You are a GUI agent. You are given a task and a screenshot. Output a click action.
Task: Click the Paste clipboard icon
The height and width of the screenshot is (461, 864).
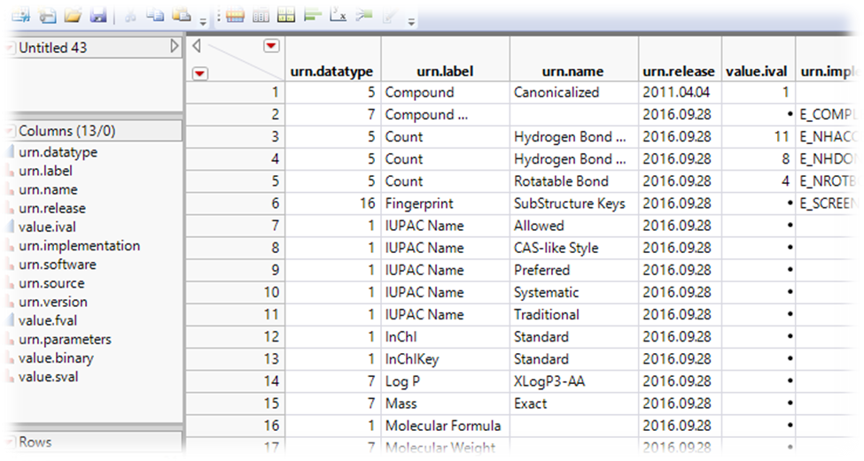click(182, 15)
